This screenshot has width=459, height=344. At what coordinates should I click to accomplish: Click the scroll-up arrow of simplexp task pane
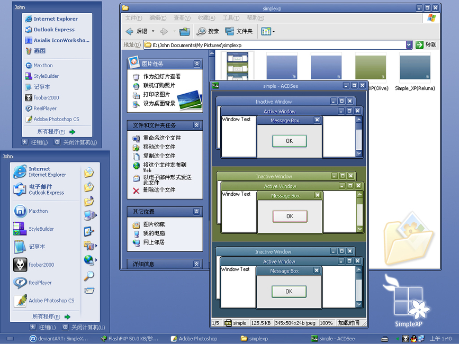212,53
